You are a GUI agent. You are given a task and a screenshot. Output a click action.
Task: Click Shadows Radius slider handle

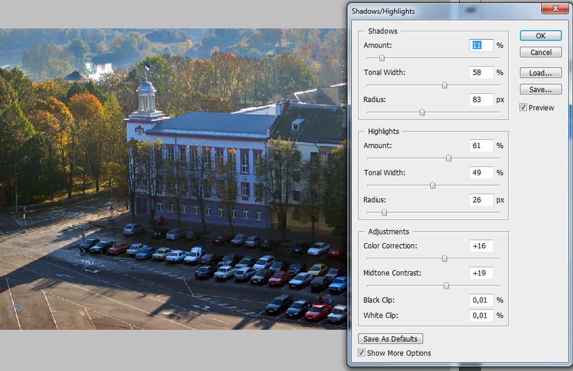[422, 112]
